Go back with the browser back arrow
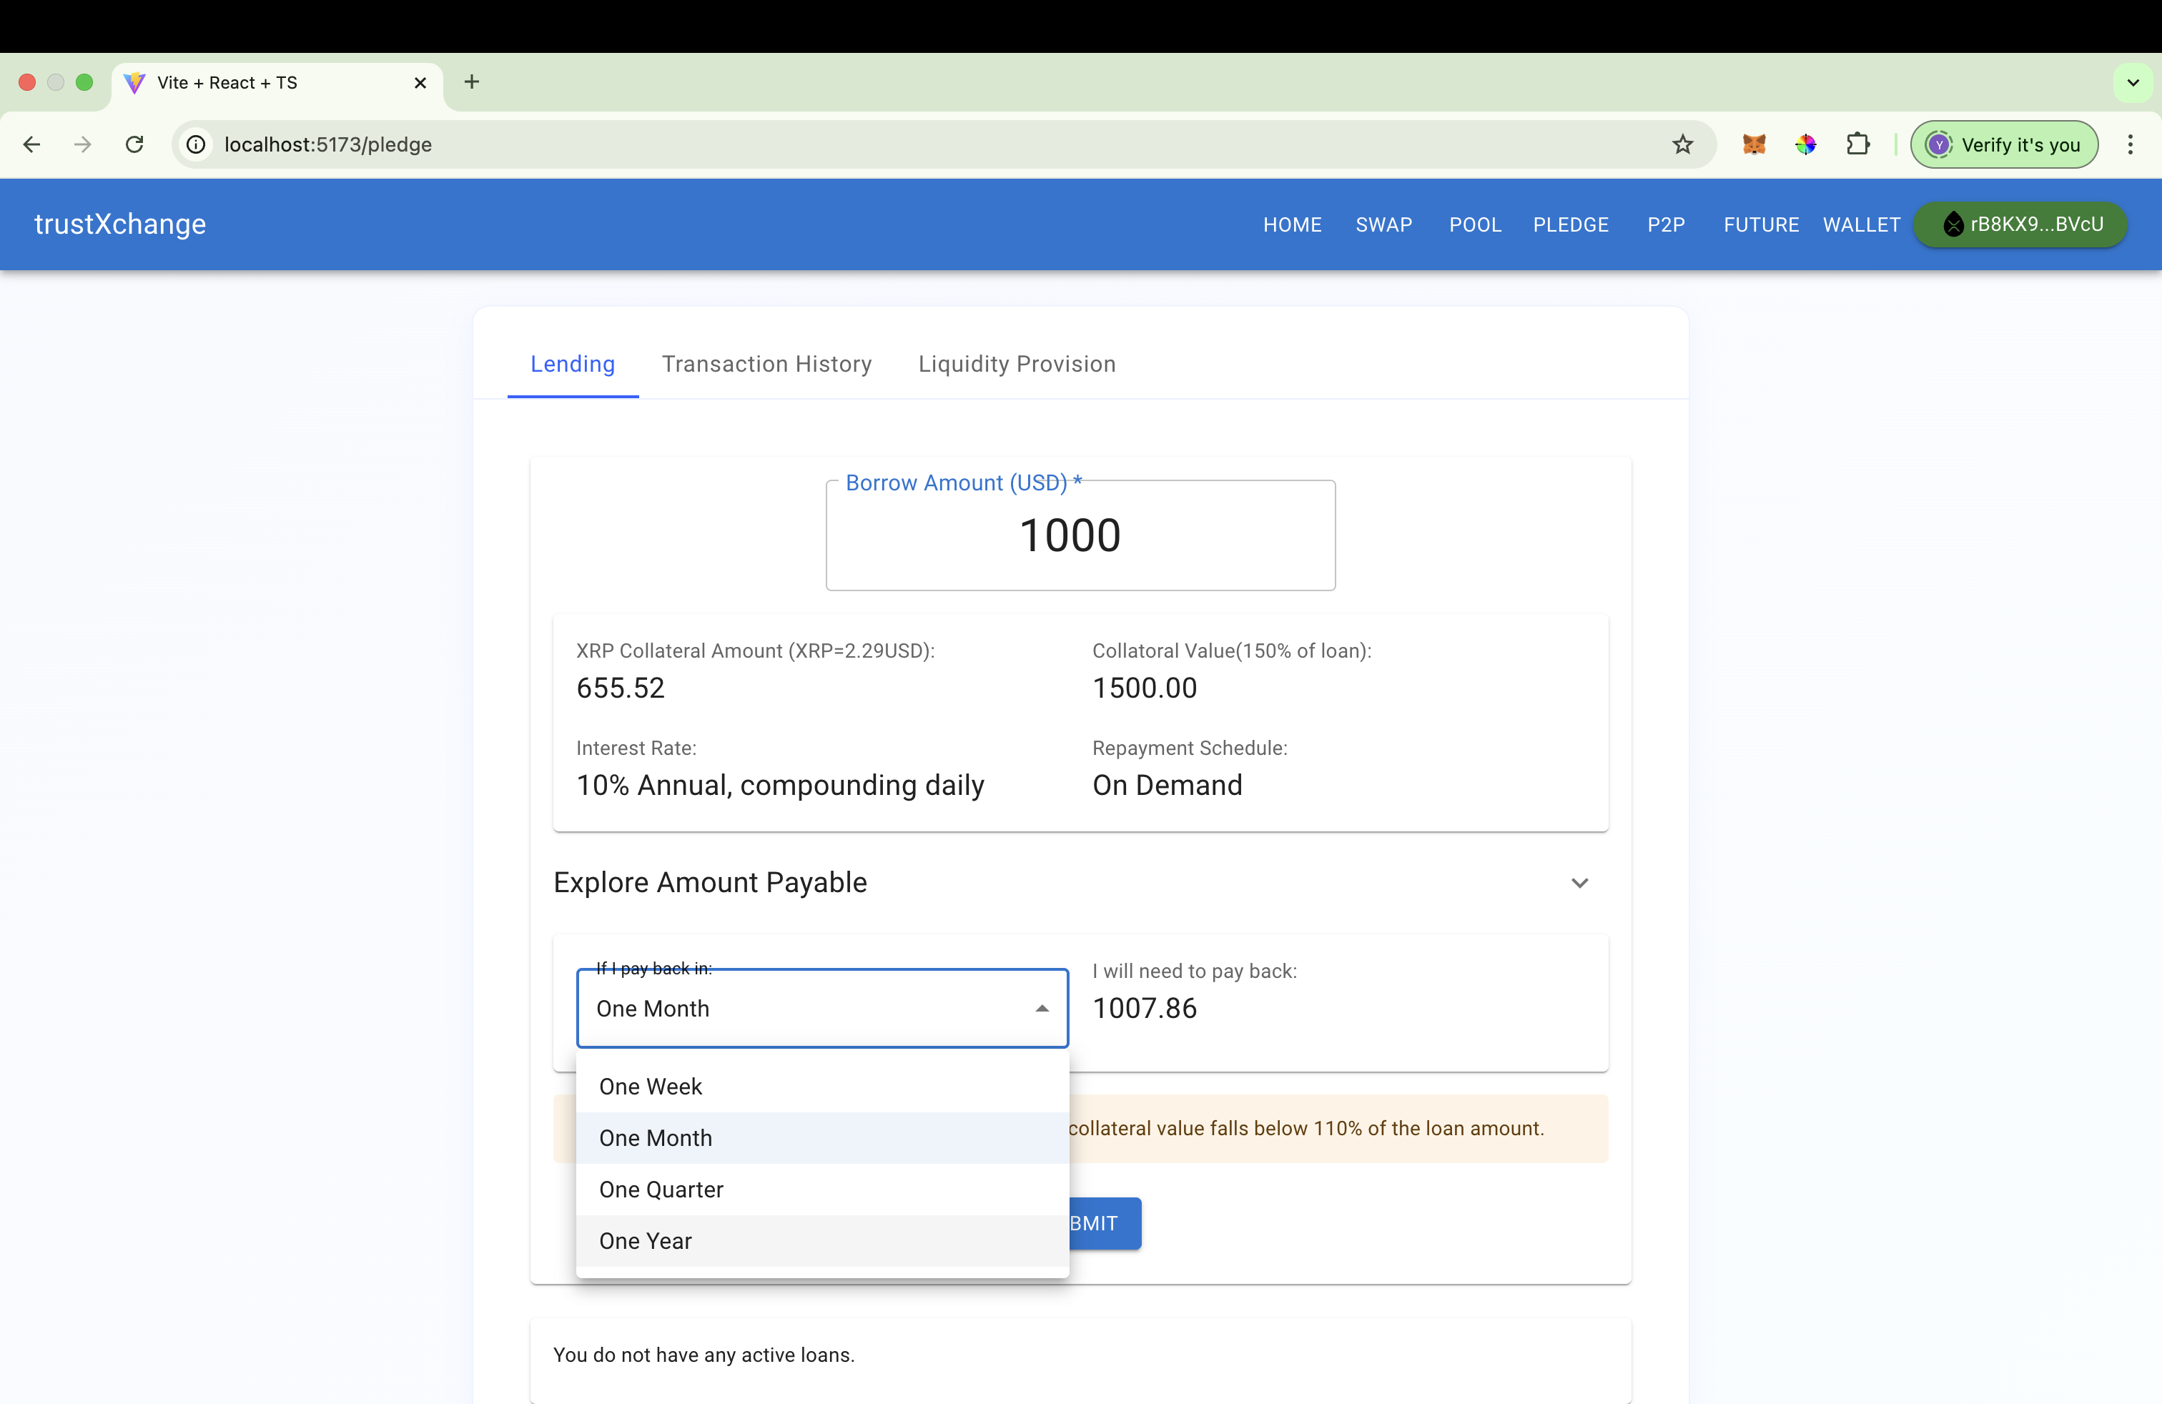Image resolution: width=2162 pixels, height=1404 pixels. (x=31, y=144)
